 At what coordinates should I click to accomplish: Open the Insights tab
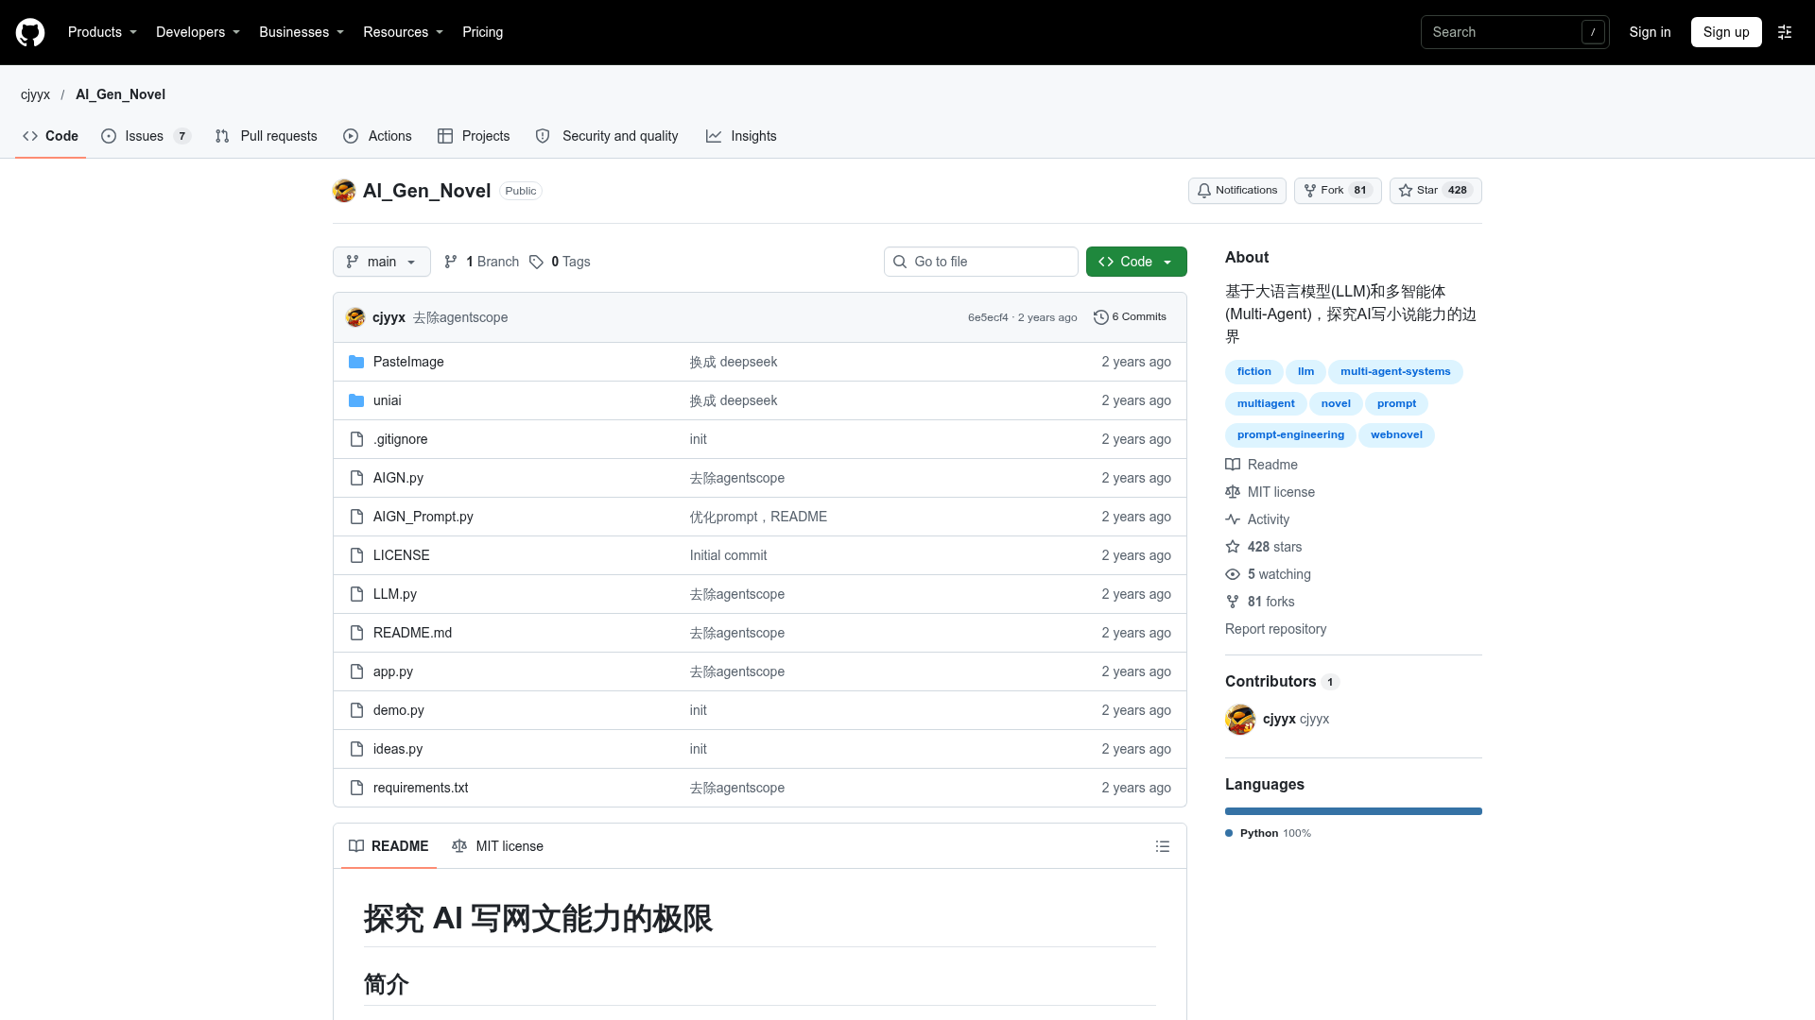[x=741, y=136]
